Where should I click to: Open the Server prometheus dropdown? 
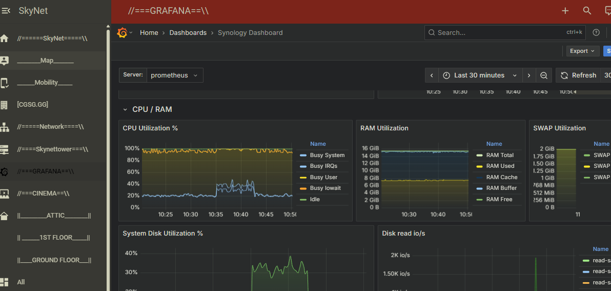[175, 75]
